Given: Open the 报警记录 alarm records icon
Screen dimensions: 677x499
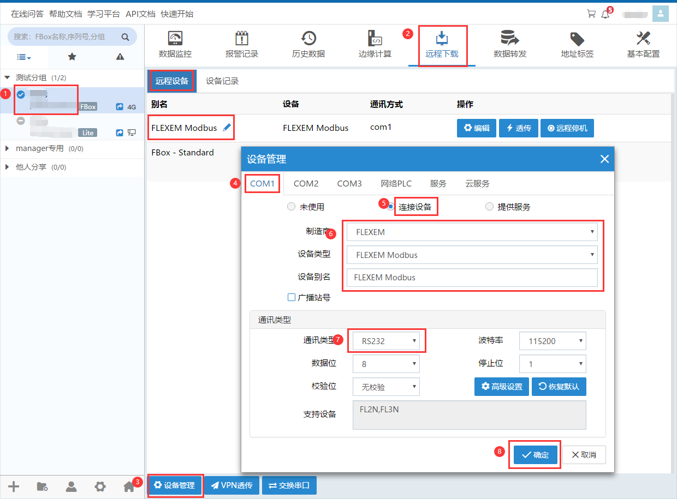Looking at the screenshot, I should tap(241, 39).
